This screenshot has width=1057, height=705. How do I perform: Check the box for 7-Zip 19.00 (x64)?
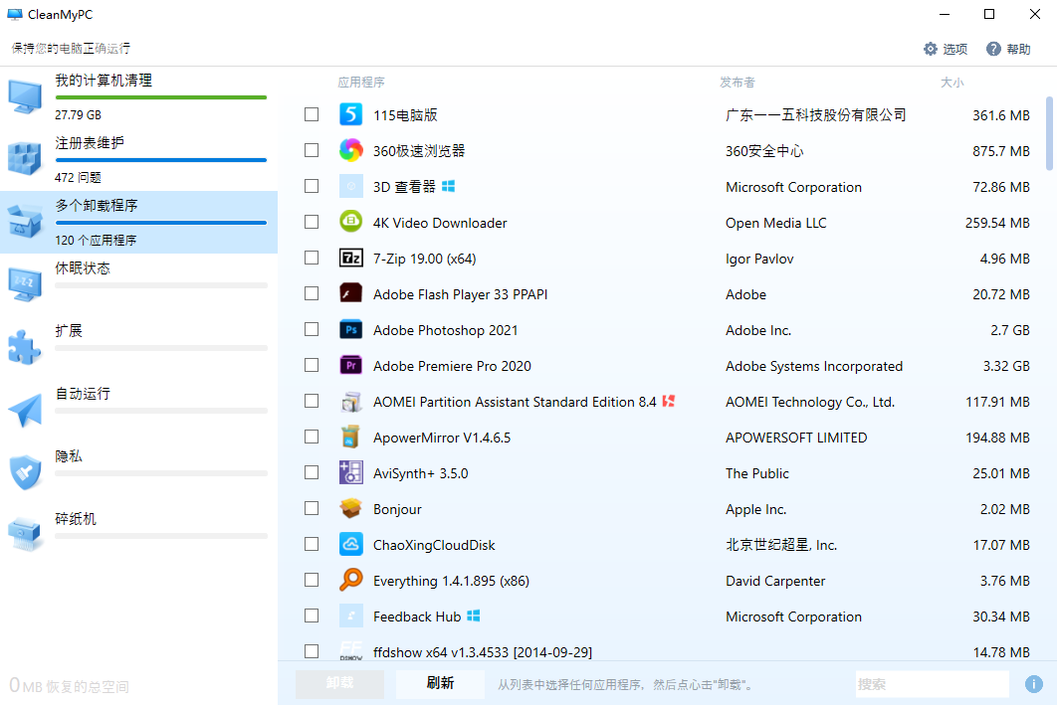[x=312, y=258]
